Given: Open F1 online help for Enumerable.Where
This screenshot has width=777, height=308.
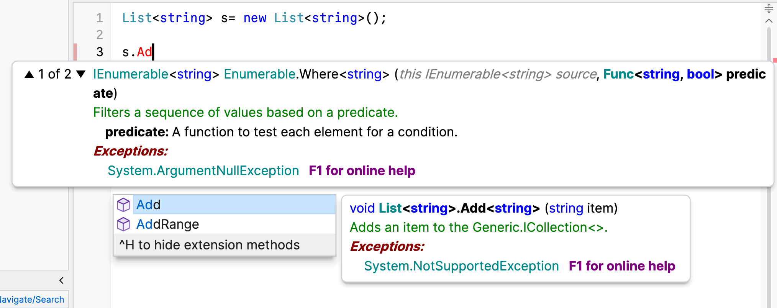Looking at the screenshot, I should pos(362,170).
